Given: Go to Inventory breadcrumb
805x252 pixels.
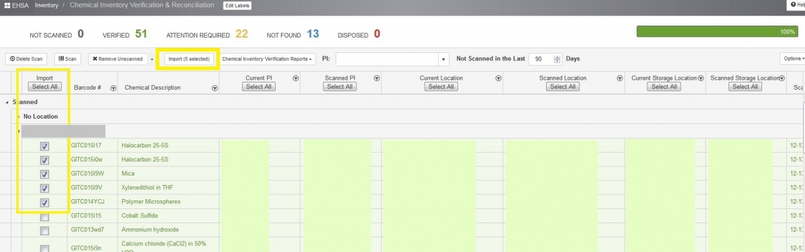Looking at the screenshot, I should pos(46,5).
